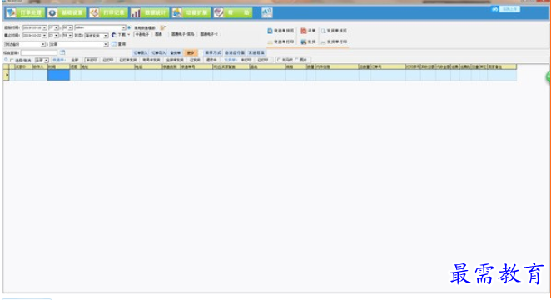551x300 pixels.
Task: Open the end hour dropdown
Action: click(57, 36)
